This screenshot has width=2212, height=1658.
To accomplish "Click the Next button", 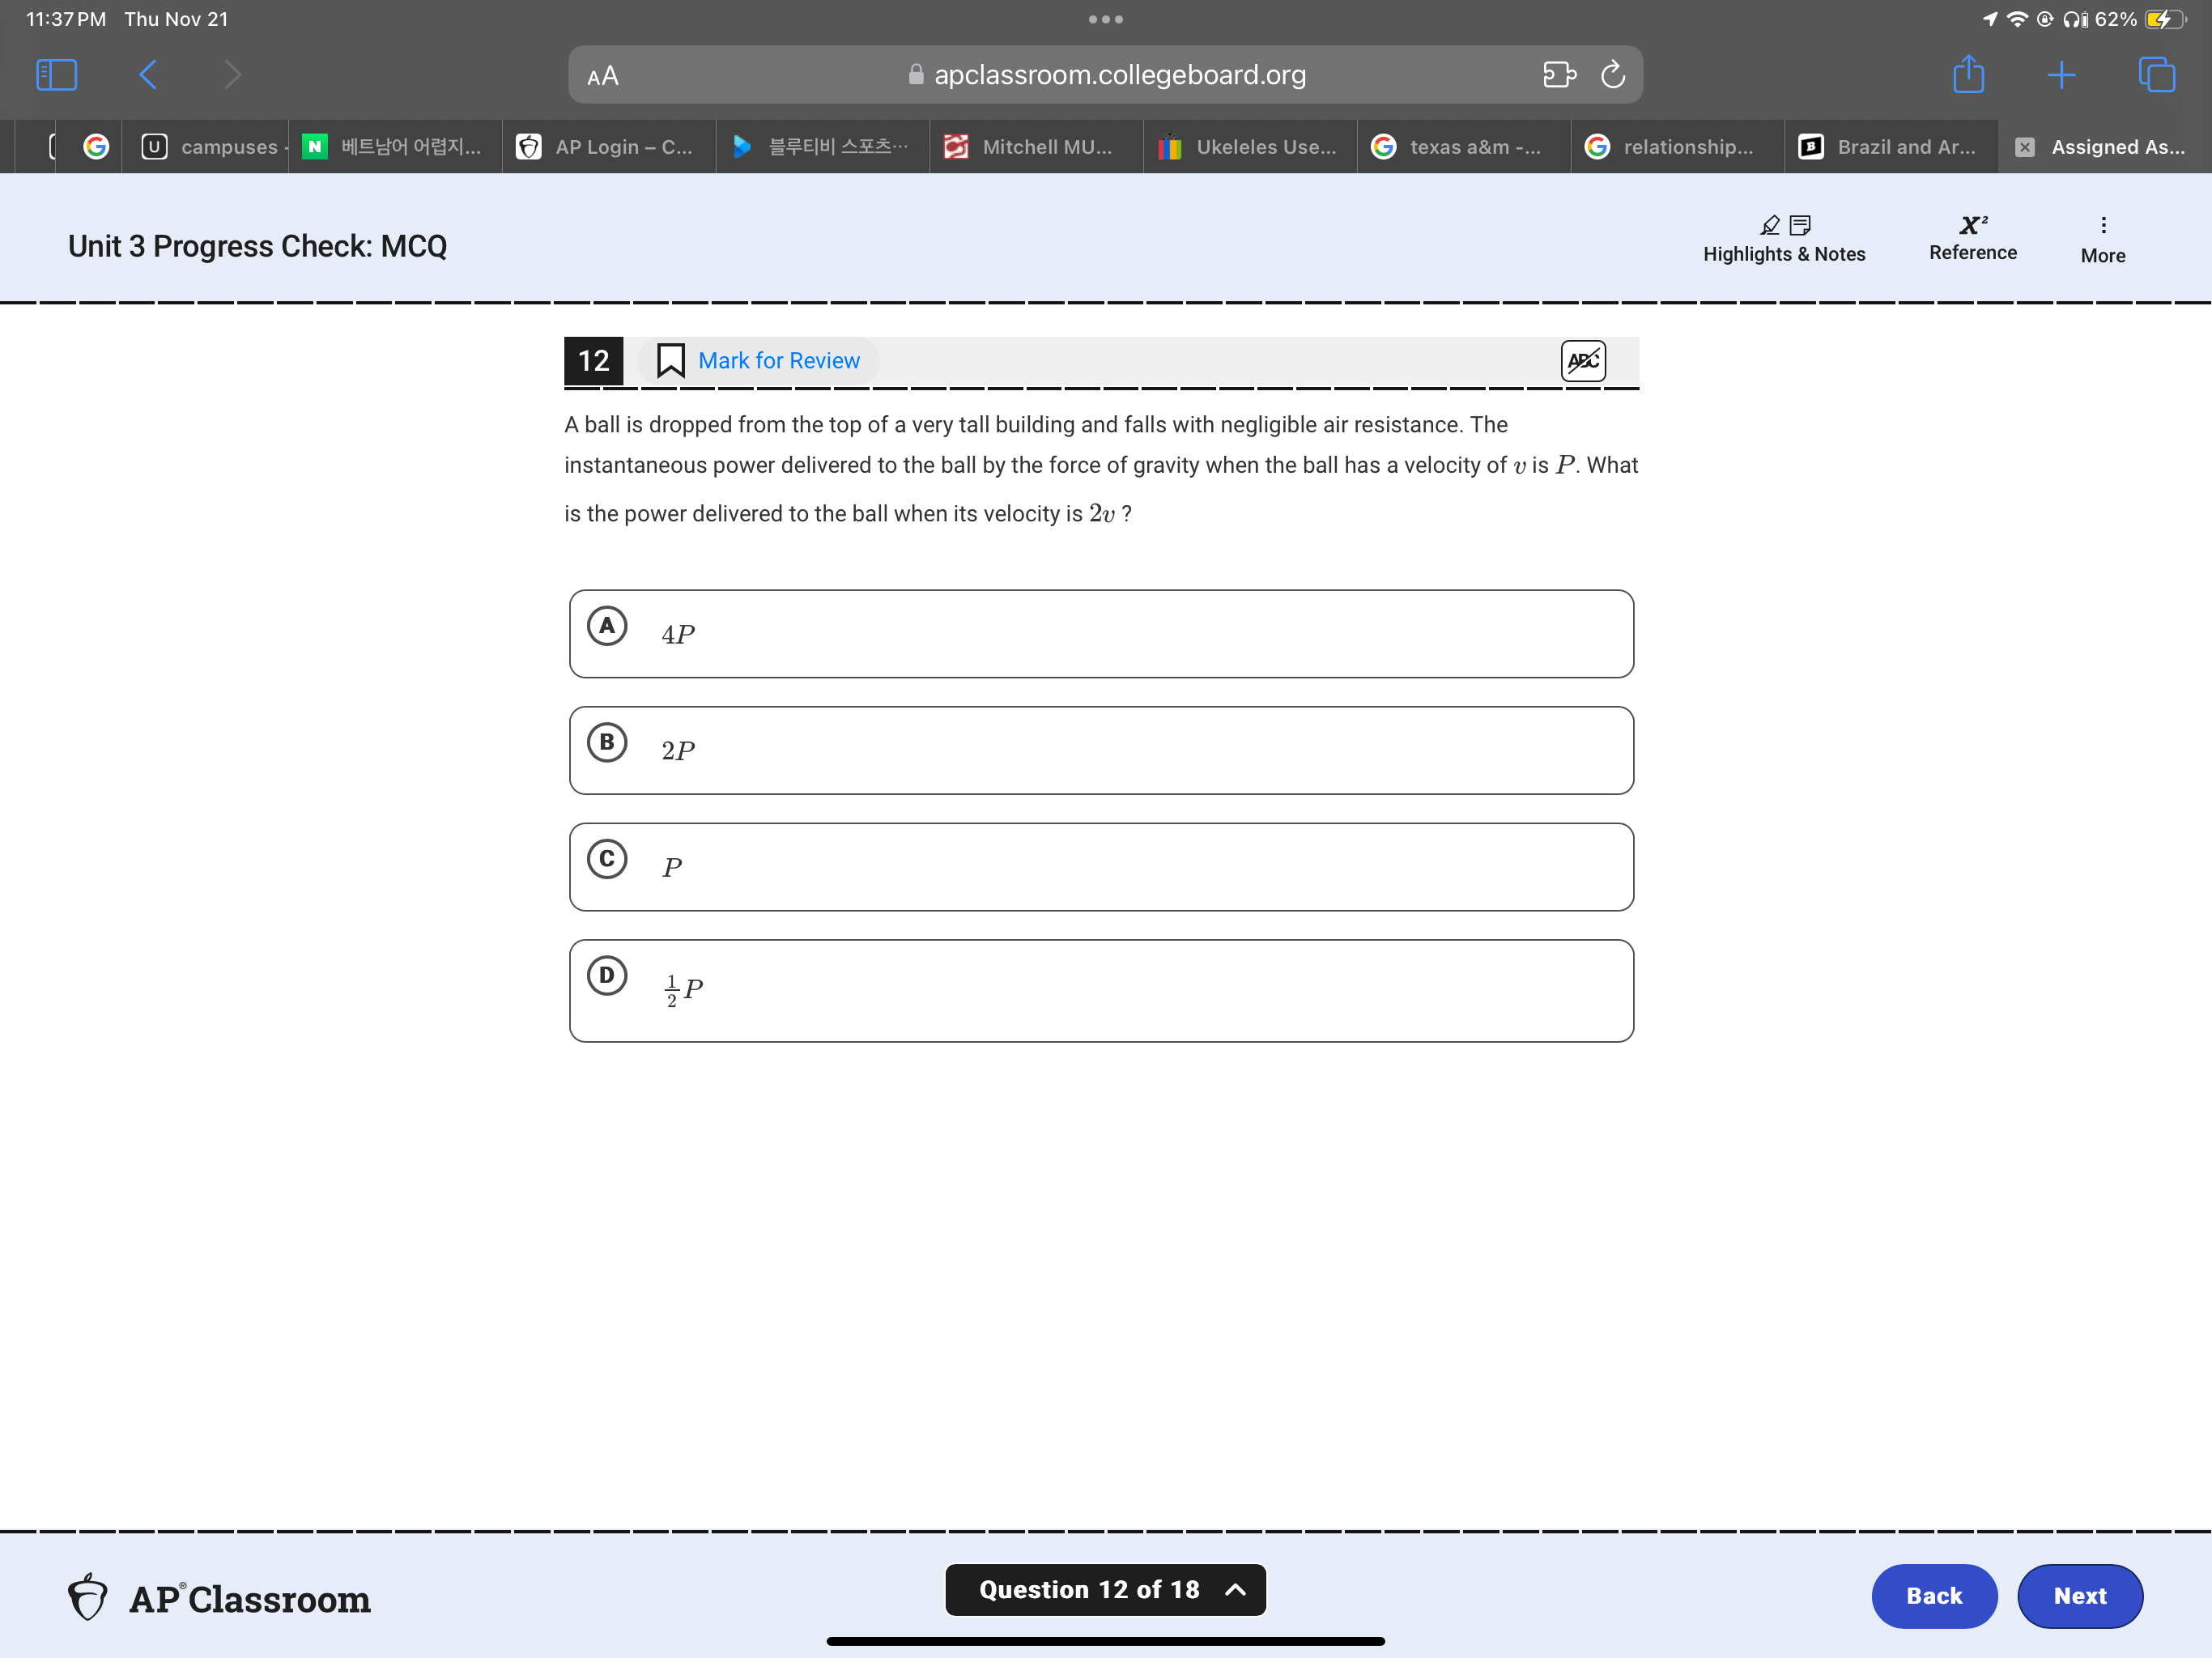I will (2079, 1595).
